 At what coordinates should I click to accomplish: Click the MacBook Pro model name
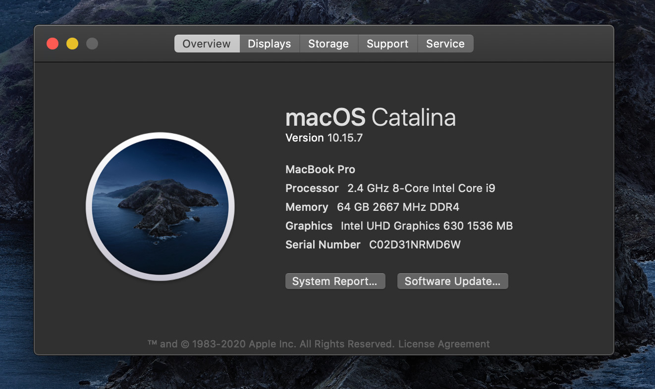[320, 169]
